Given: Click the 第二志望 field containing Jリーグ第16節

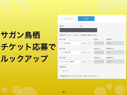Looking at the screenshot, I should (70, 52).
